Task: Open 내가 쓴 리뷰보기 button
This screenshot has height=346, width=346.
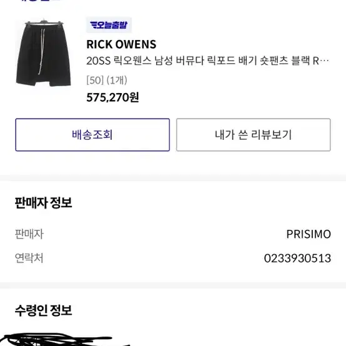Action: tap(254, 135)
